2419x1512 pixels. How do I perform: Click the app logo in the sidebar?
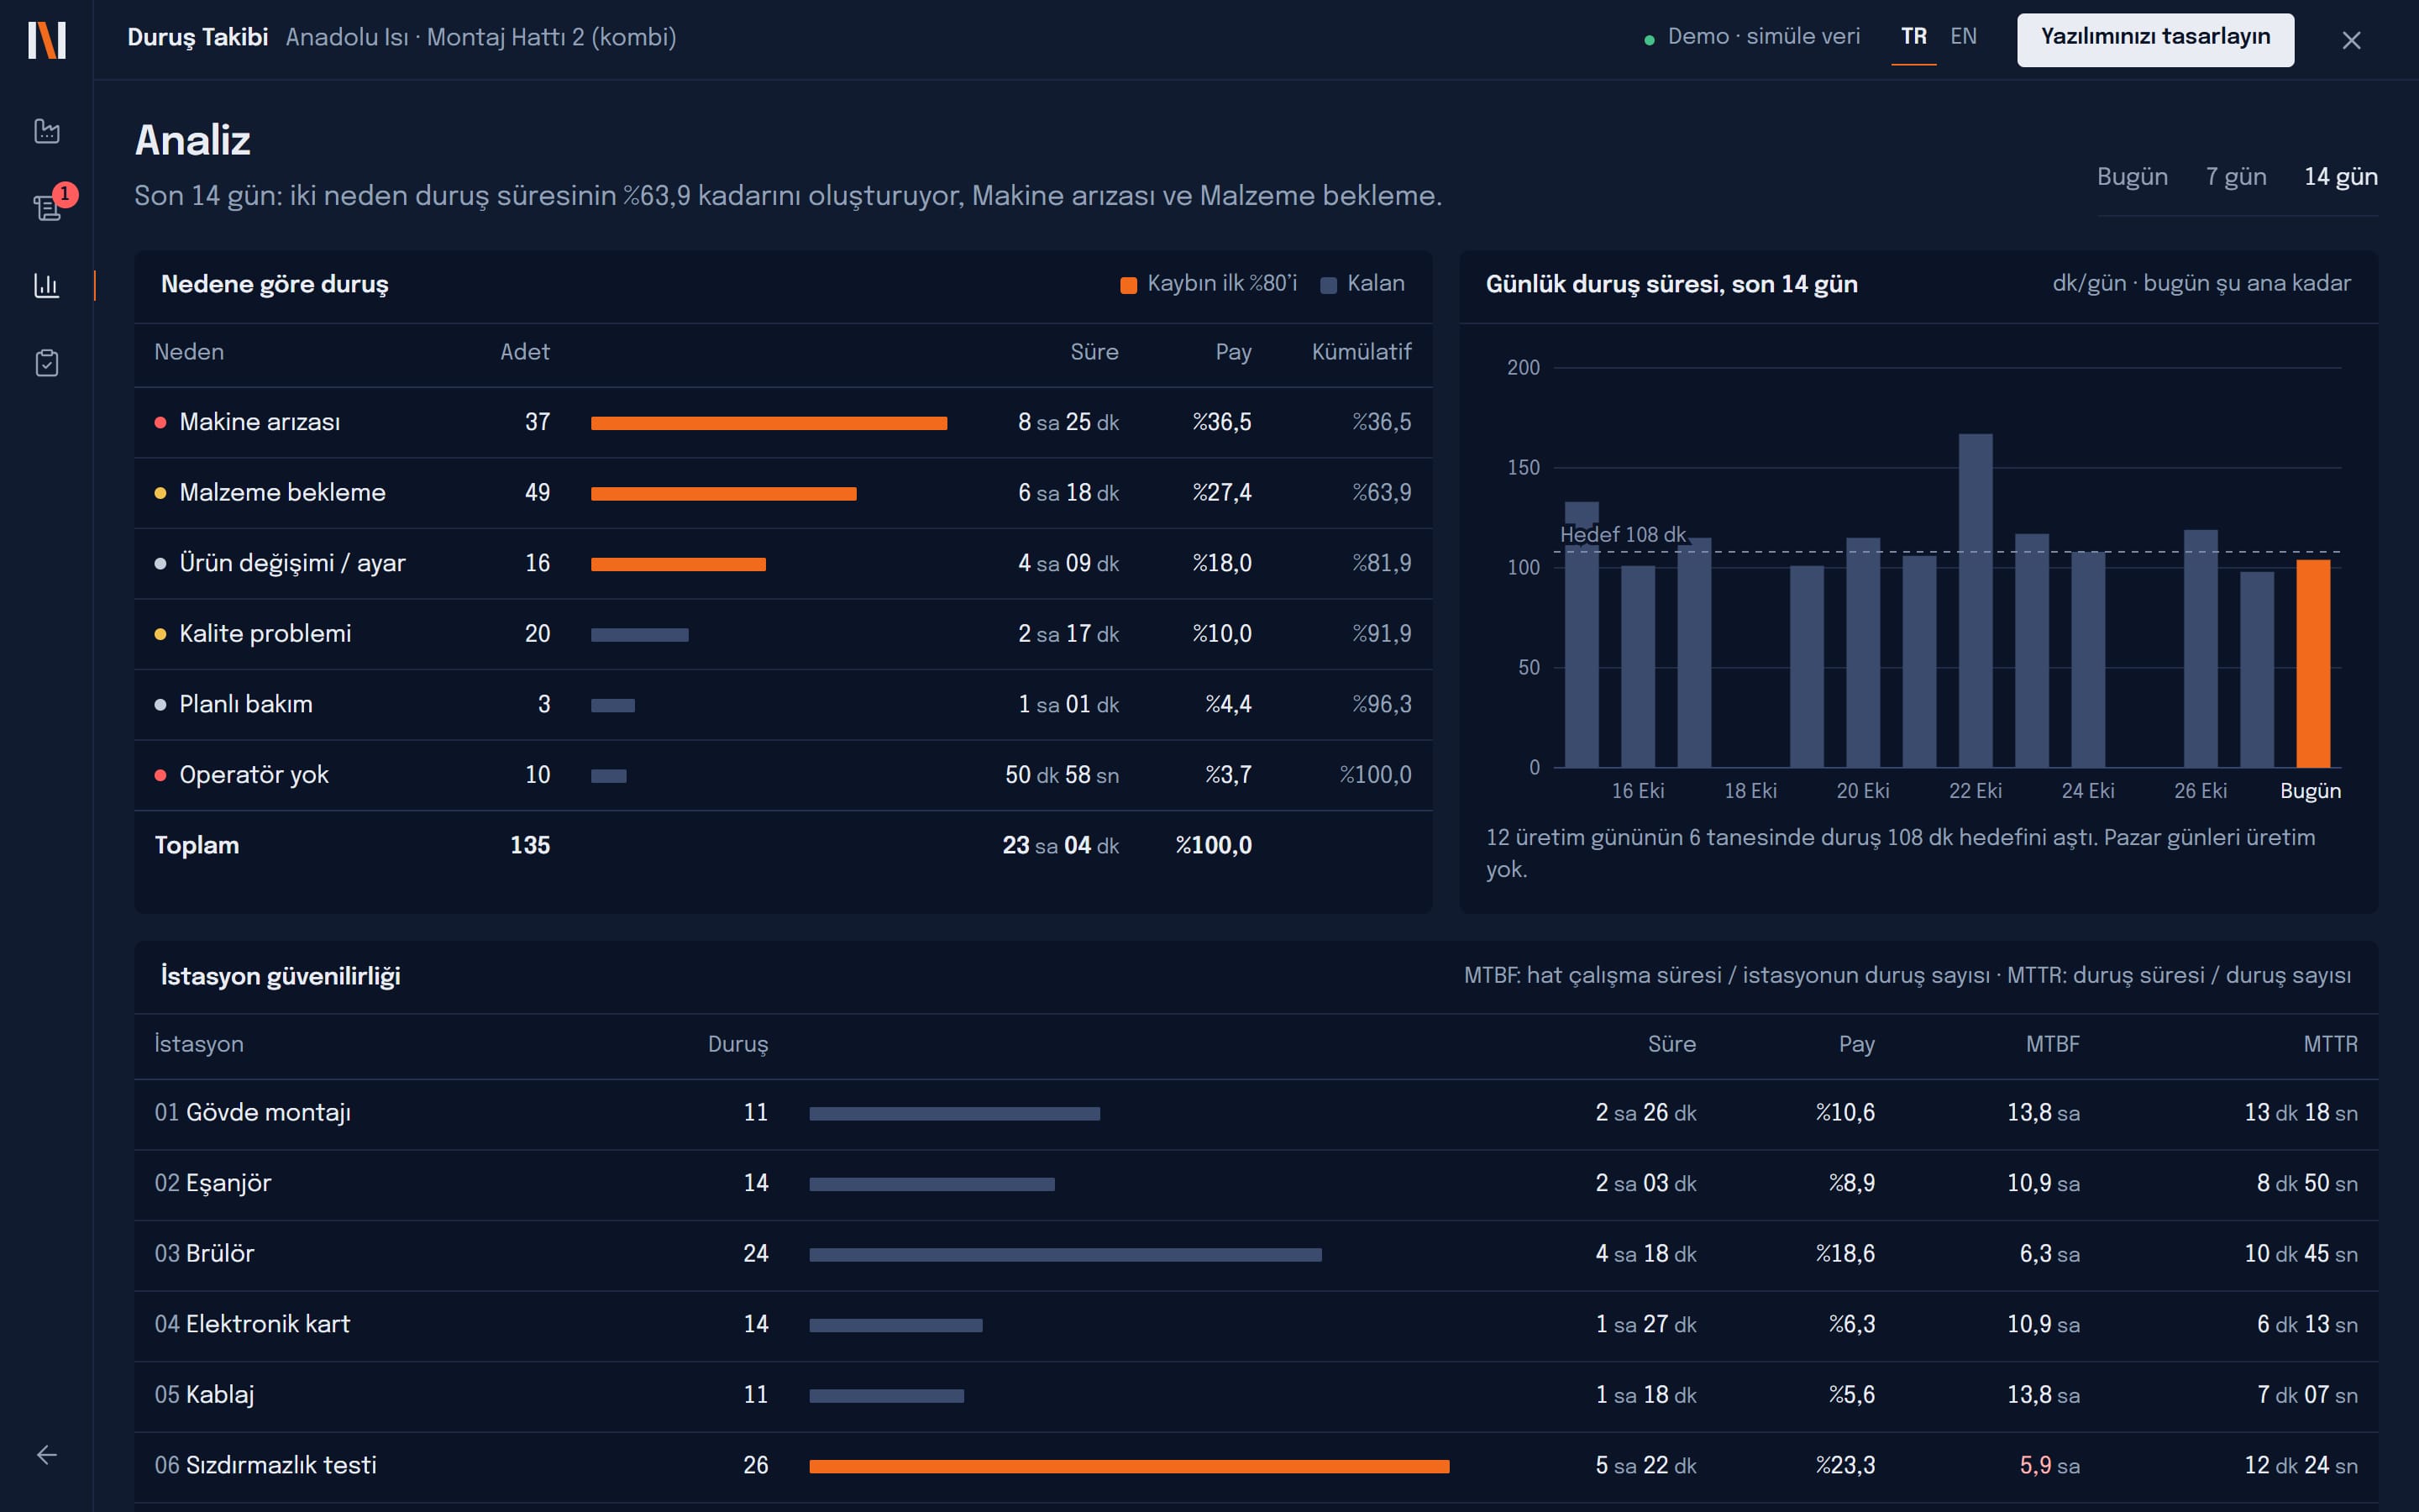coord(47,40)
